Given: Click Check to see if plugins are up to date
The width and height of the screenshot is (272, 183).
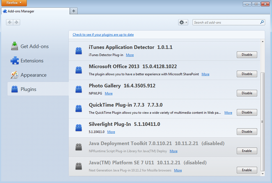Looking at the screenshot, I should 103,35.
